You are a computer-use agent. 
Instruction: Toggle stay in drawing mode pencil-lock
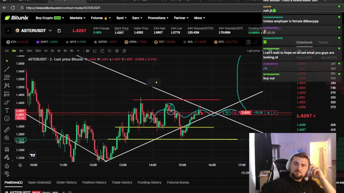coord(7,158)
